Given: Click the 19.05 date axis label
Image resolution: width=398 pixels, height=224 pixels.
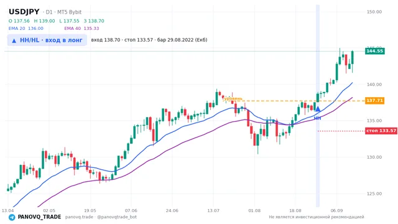Looking at the screenshot, I should tap(90, 210).
